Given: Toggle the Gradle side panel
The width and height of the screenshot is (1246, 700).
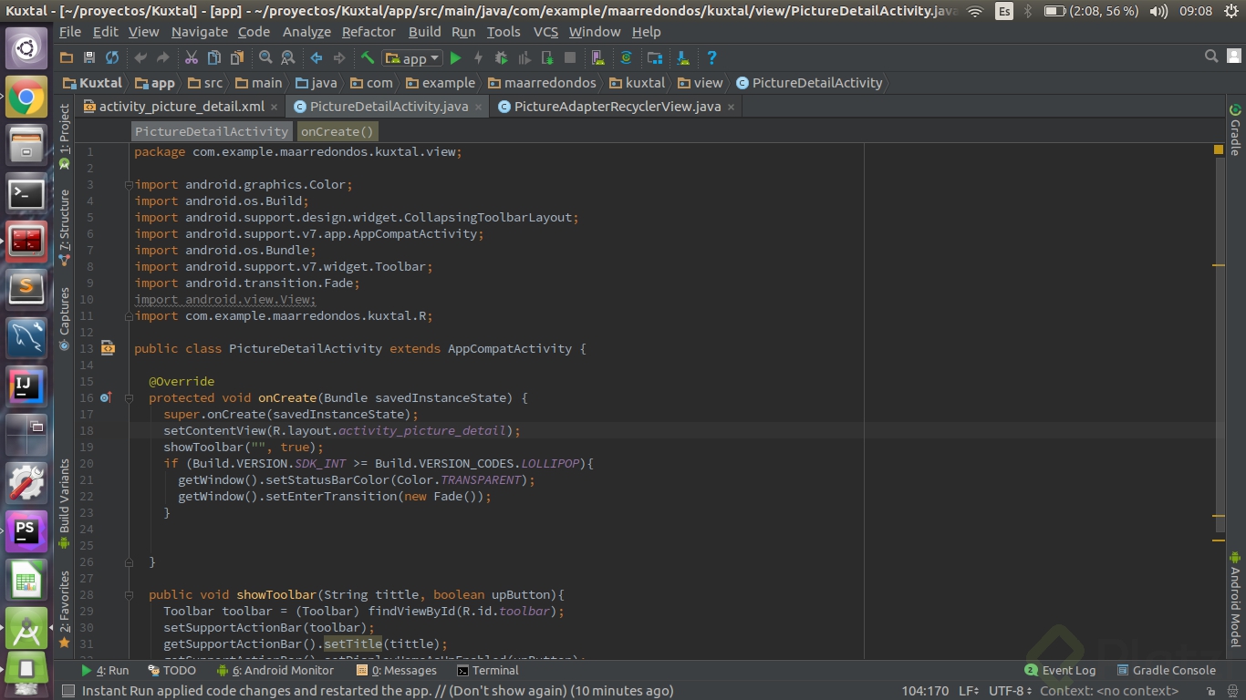Looking at the screenshot, I should pos(1235,129).
